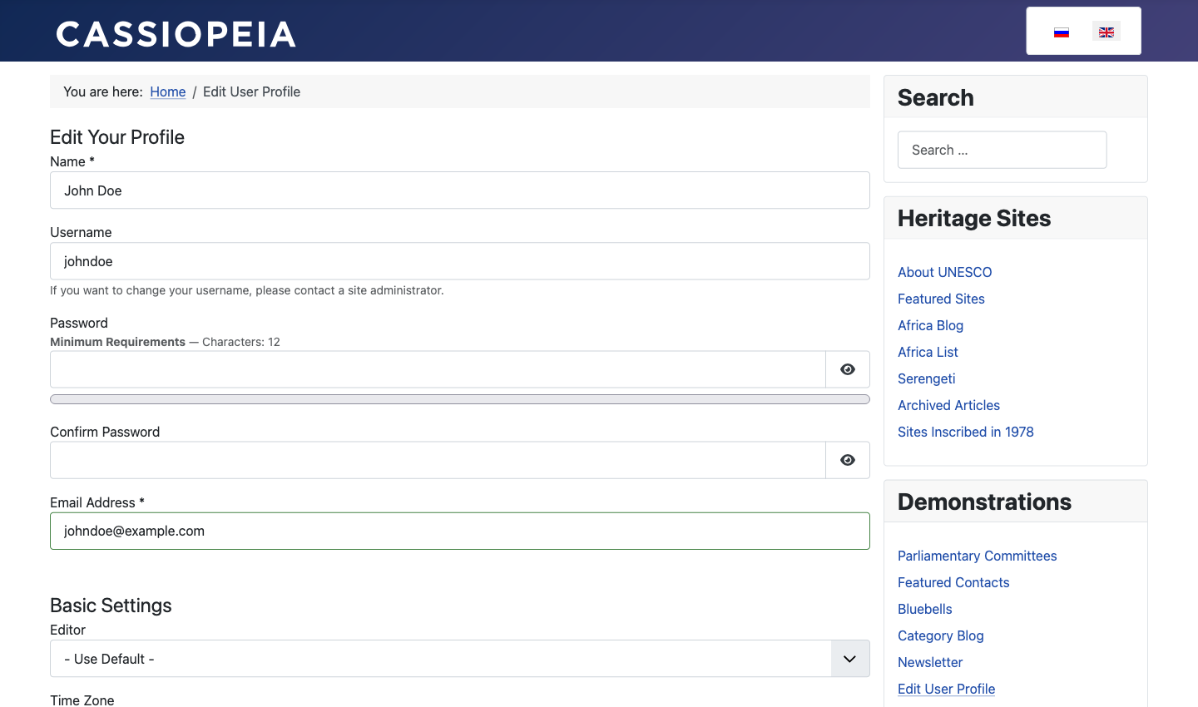Click the "Heritage Sites" module heading
This screenshot has height=707, width=1198.
point(974,218)
